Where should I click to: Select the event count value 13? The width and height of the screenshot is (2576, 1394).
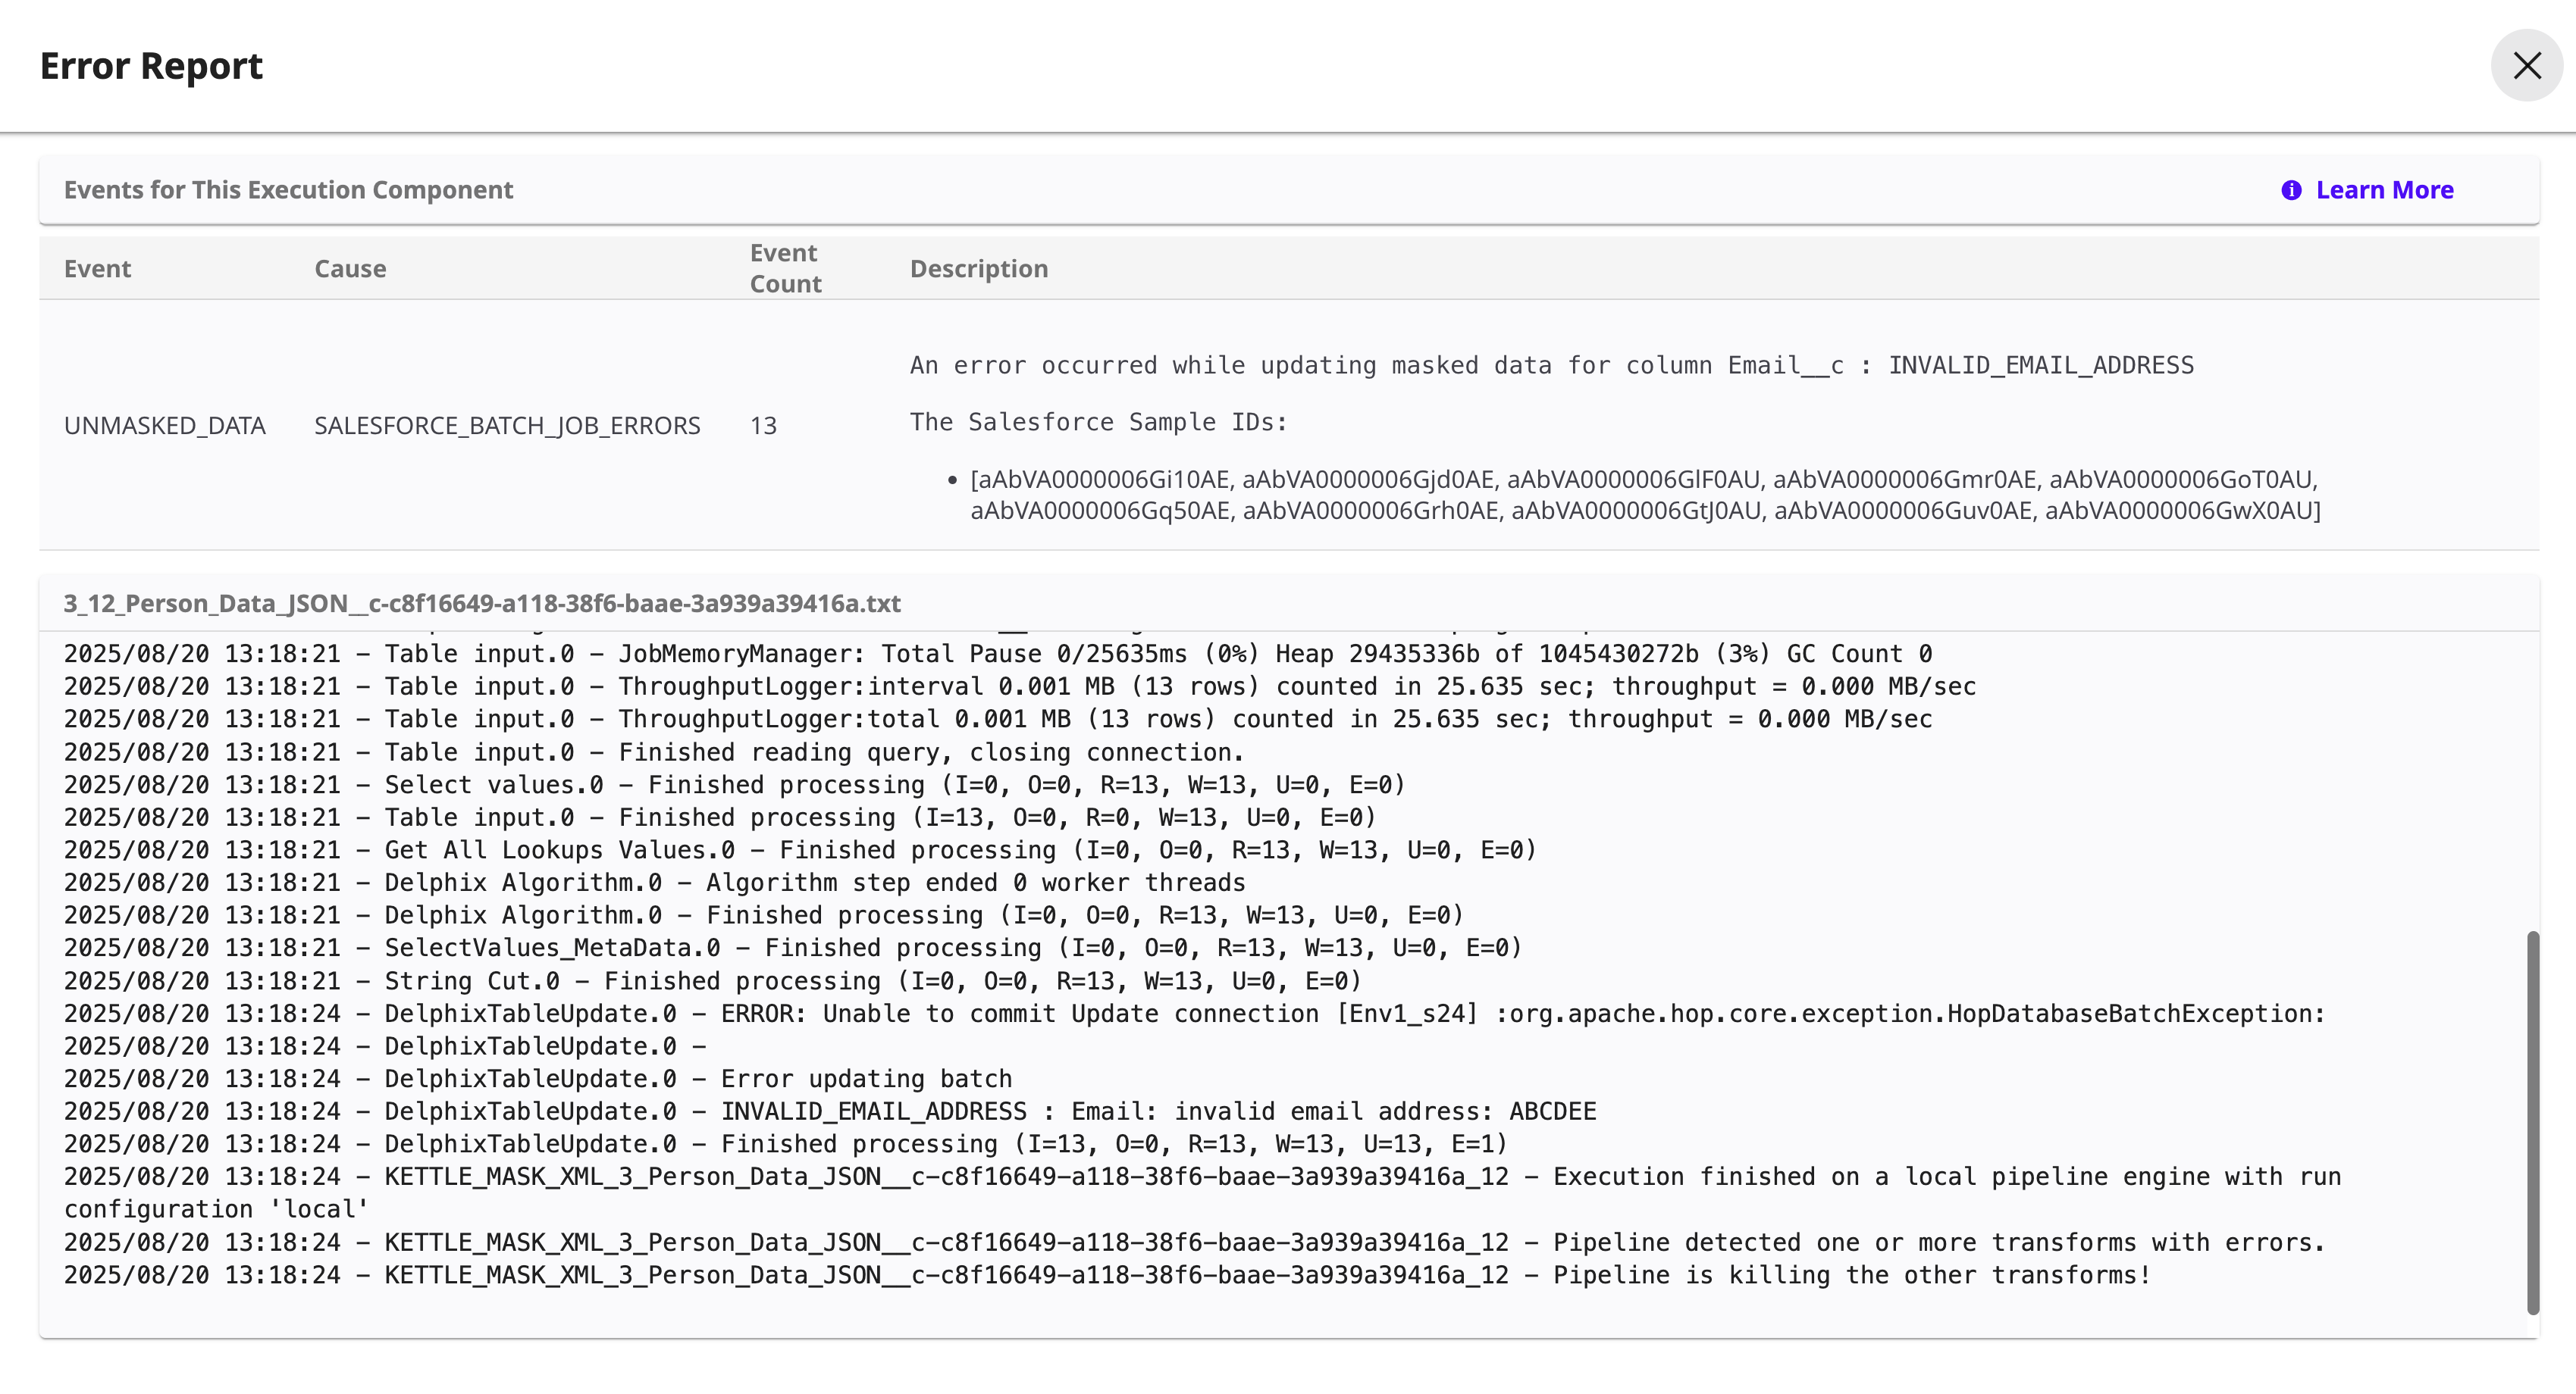[763, 425]
